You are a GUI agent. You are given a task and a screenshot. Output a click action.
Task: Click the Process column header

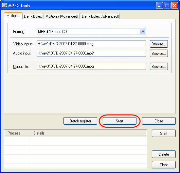pyautogui.click(x=17, y=133)
